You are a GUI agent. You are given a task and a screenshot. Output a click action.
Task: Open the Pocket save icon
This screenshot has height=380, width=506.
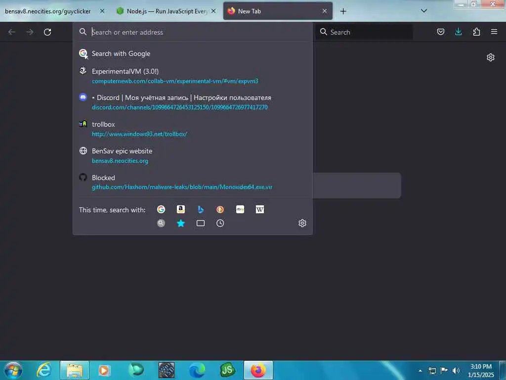click(x=440, y=32)
